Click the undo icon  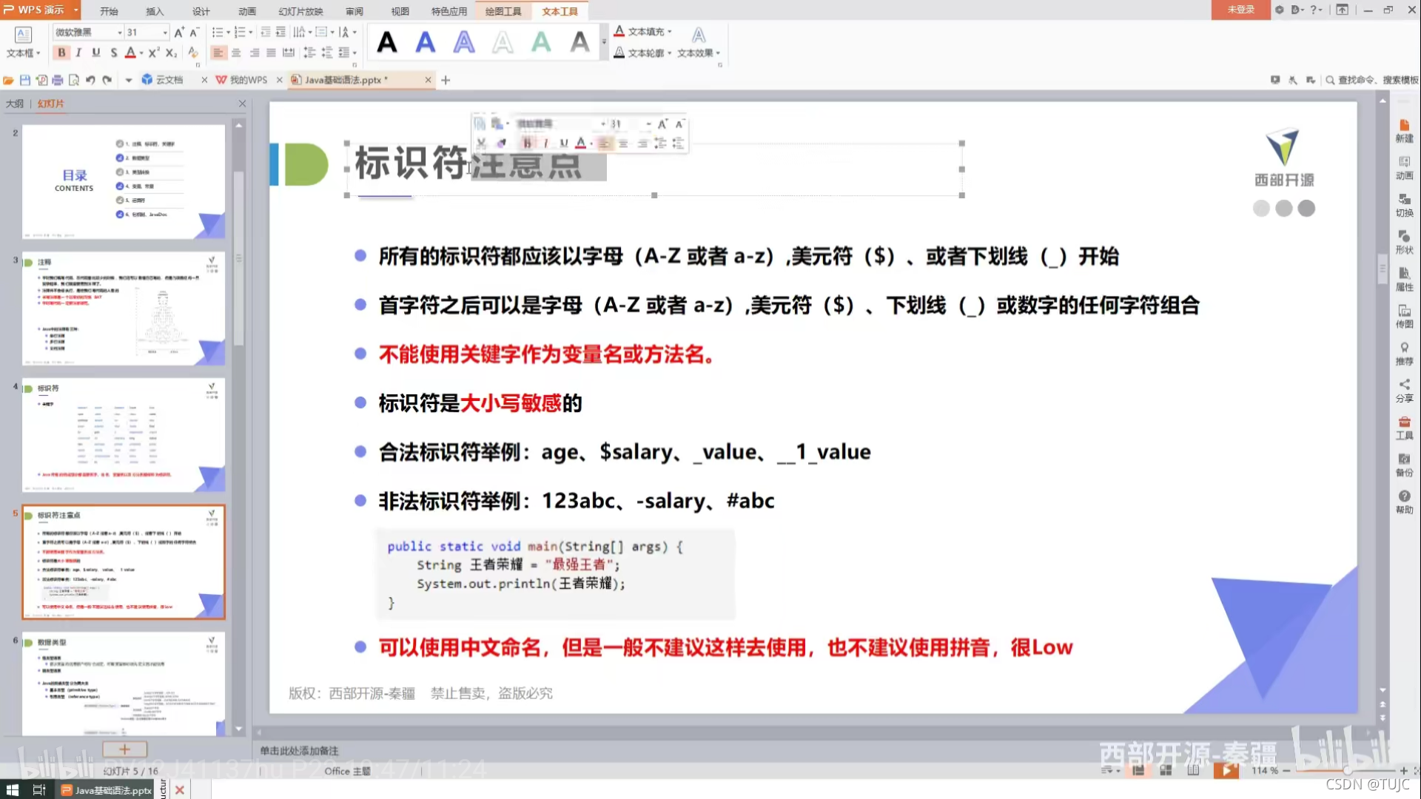(x=90, y=80)
